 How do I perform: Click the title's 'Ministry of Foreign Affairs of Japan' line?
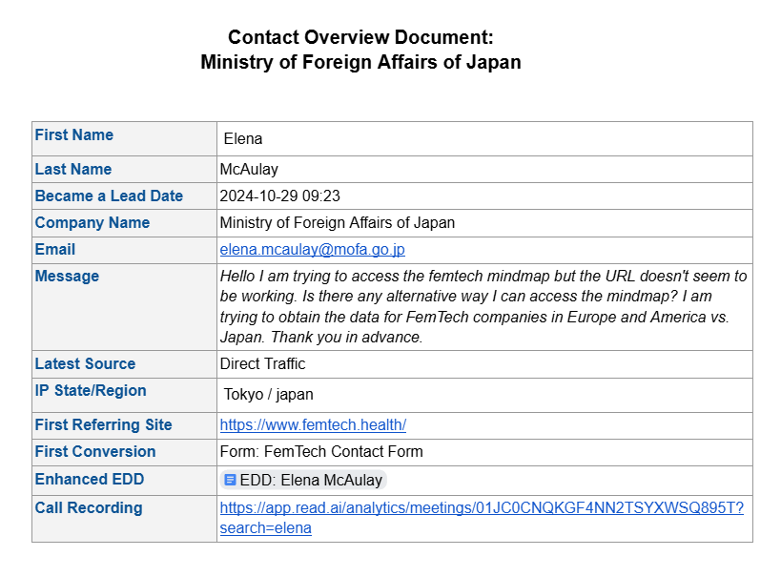coord(360,63)
